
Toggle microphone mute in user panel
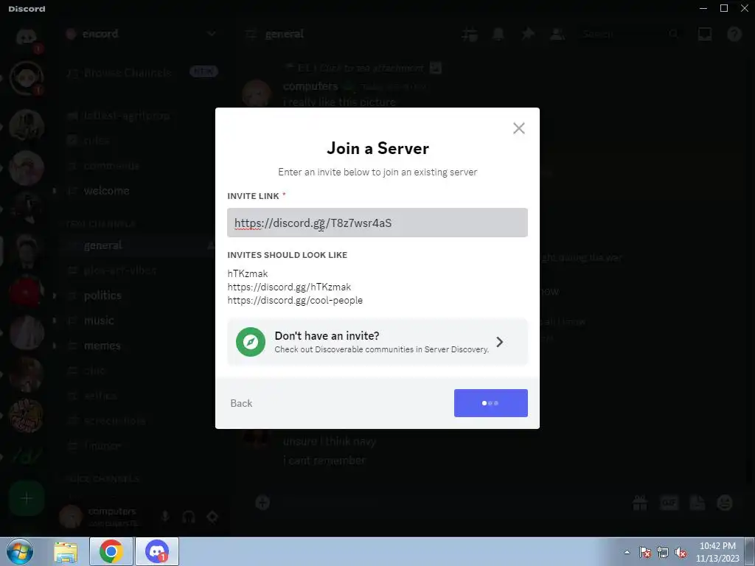point(165,517)
